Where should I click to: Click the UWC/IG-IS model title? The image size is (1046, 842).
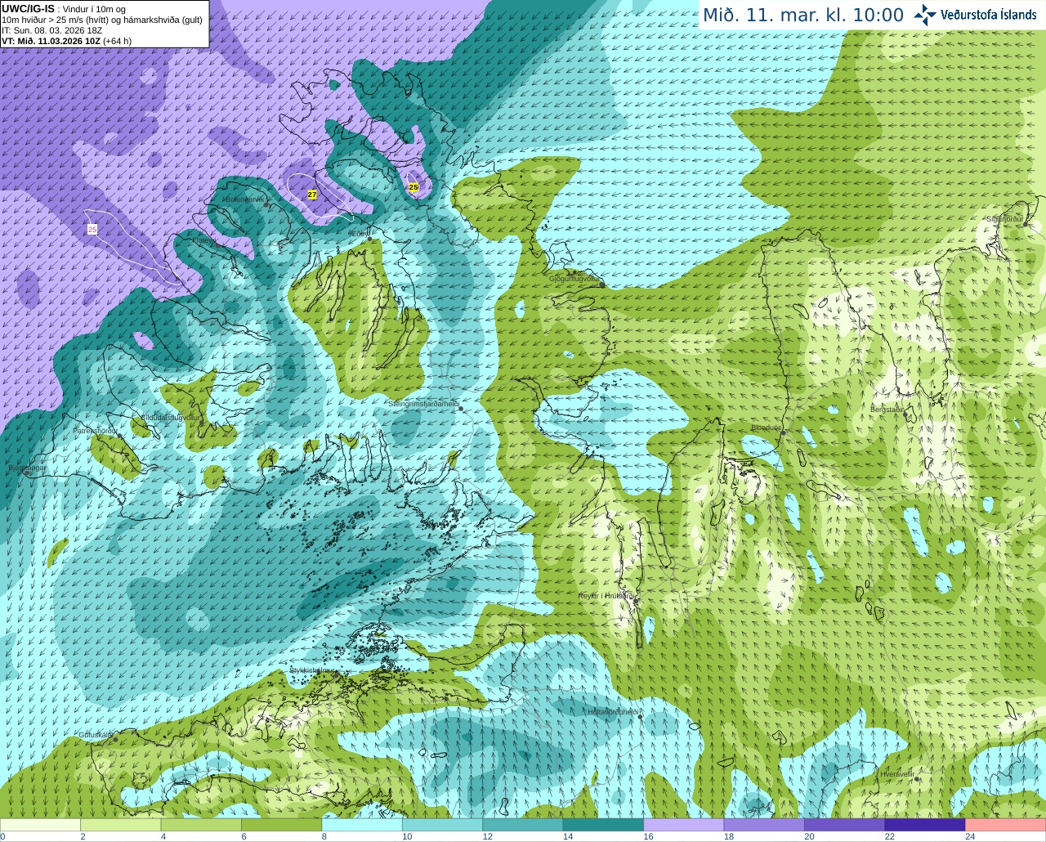pyautogui.click(x=28, y=9)
